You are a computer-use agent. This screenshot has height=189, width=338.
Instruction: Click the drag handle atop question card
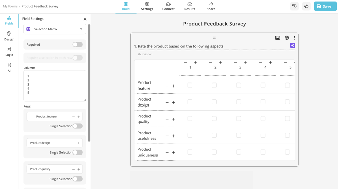(214, 38)
